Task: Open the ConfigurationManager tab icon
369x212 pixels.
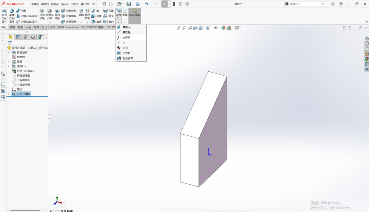Action: coord(26,37)
